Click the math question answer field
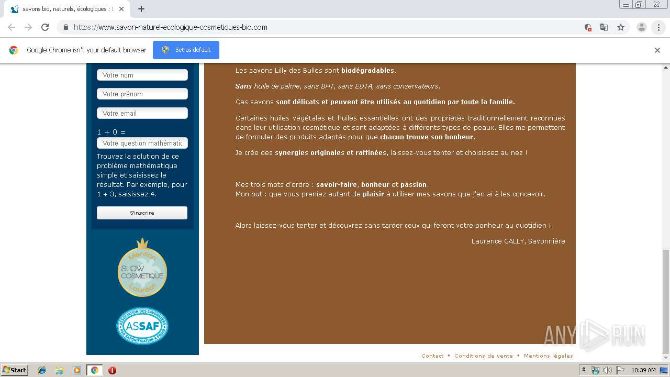670x377 pixels. [x=142, y=143]
